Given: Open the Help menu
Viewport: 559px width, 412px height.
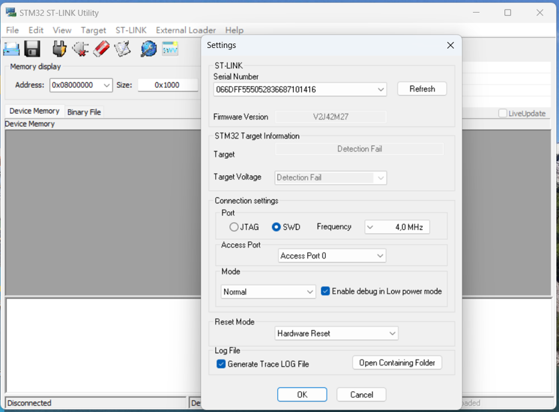Looking at the screenshot, I should click(235, 30).
